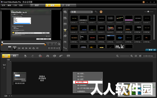
Task: Switch to the 2 编辑 step tab
Action: [53, 5]
